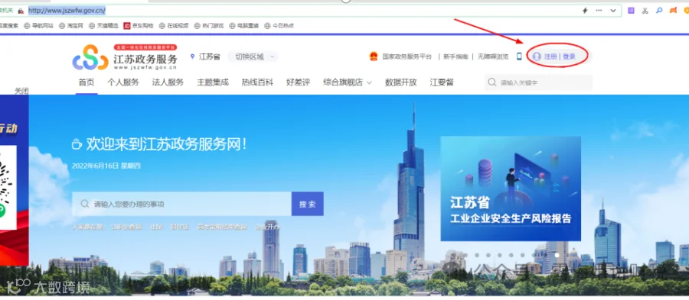
Task: Click the location pin icon beside 江苏省
Action: (x=192, y=56)
